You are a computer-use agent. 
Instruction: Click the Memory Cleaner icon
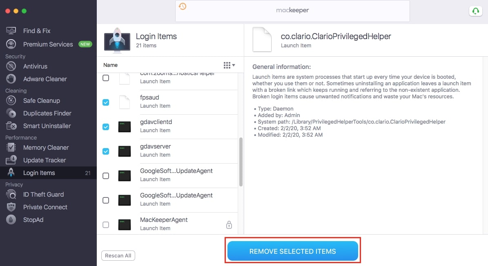[x=11, y=147]
